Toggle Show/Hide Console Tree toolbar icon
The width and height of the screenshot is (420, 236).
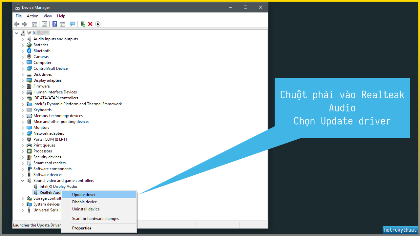click(x=34, y=24)
